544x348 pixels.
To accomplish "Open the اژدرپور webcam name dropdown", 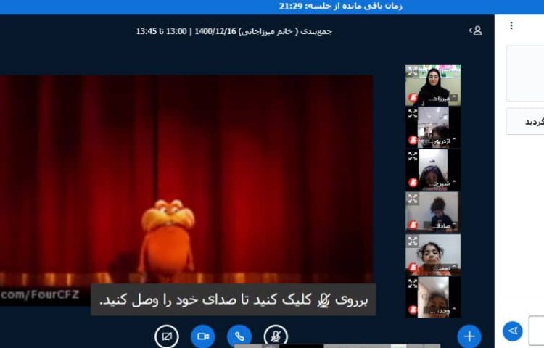I will [441, 141].
